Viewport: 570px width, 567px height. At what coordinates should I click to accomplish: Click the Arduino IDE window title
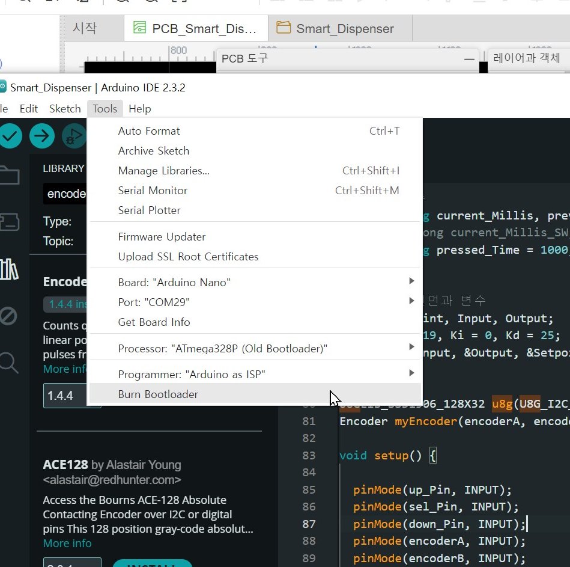coord(98,88)
